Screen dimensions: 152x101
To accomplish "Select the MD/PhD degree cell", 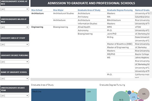I will pos(111,54).
